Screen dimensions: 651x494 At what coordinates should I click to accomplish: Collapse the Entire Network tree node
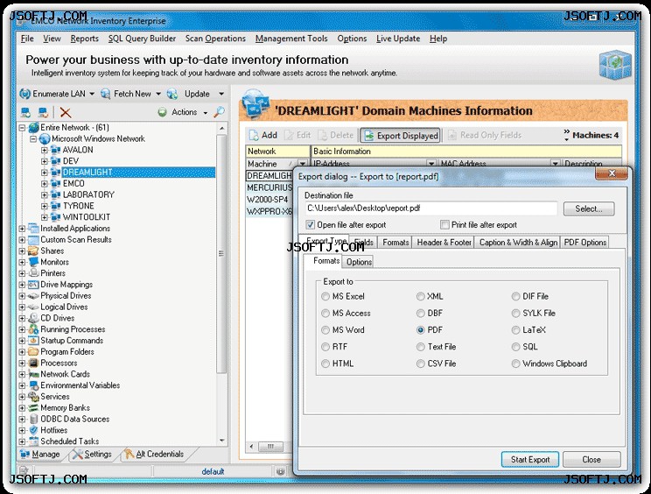click(22, 128)
